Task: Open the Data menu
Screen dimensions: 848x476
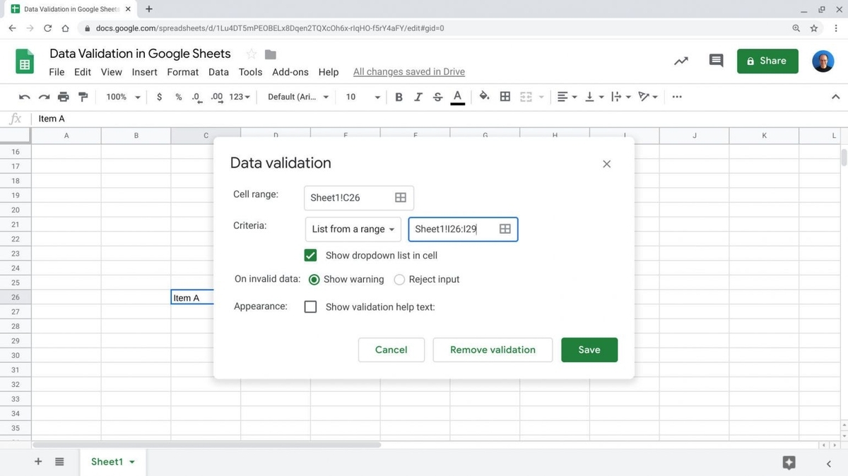Action: point(218,71)
